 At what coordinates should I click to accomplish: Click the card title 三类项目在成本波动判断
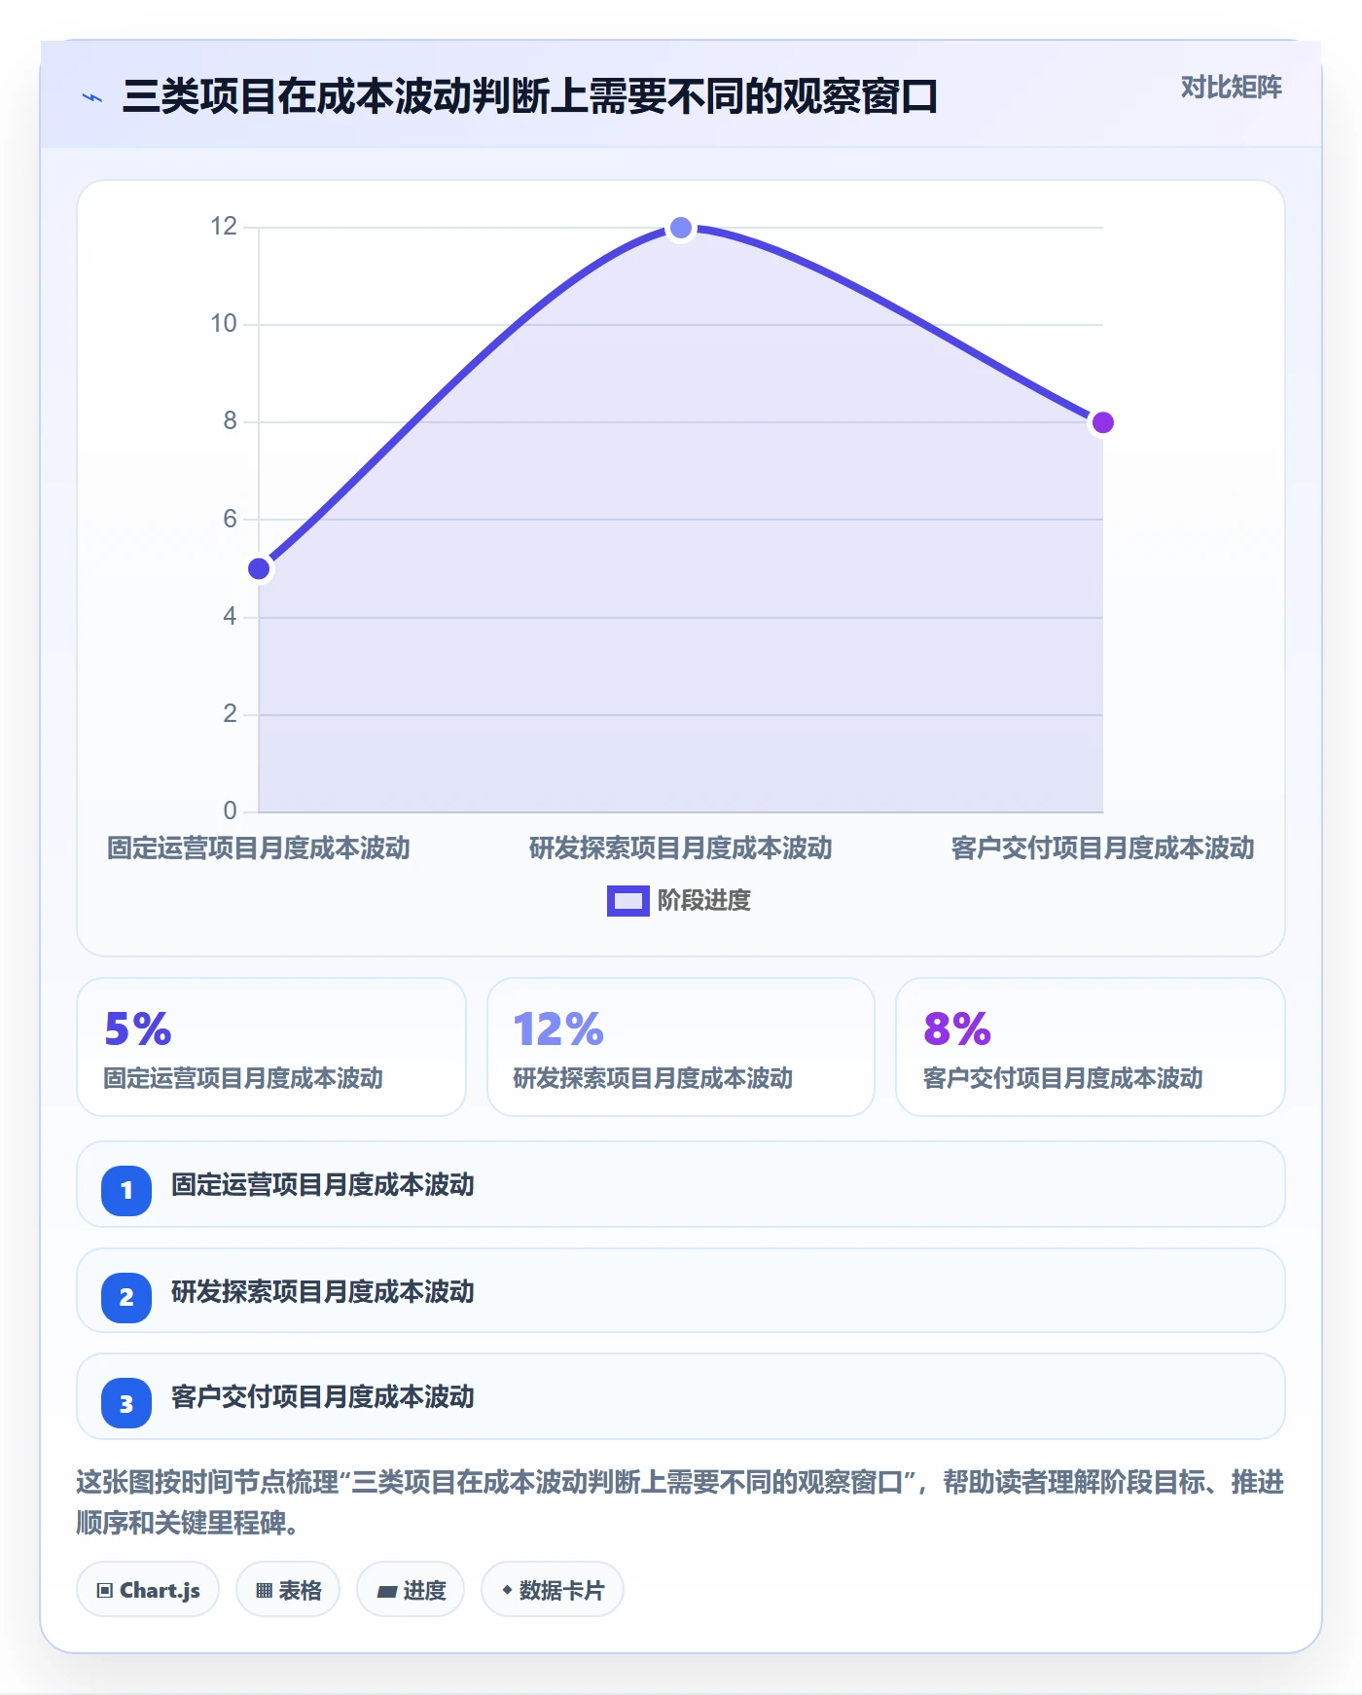[530, 96]
